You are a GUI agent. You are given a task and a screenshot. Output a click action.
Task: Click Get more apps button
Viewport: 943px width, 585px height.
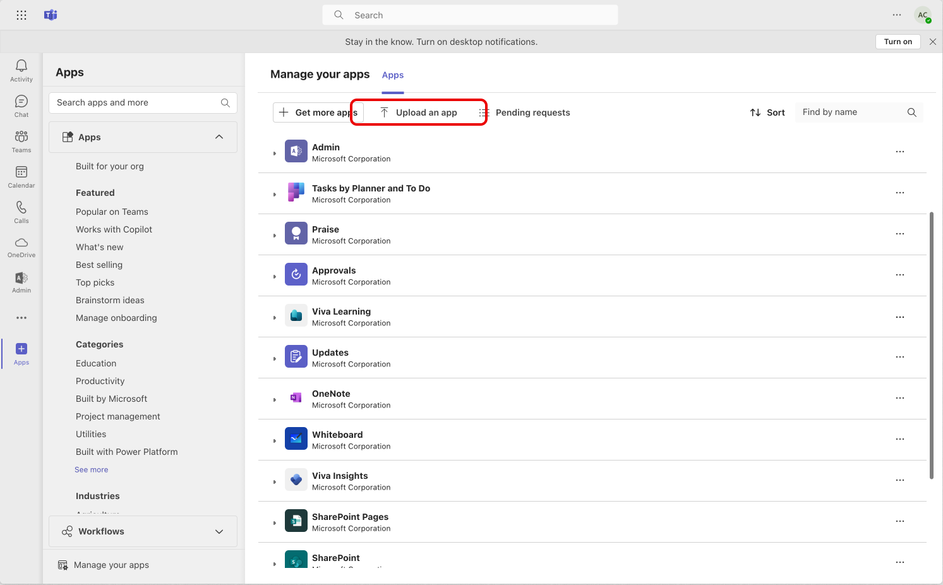318,112
